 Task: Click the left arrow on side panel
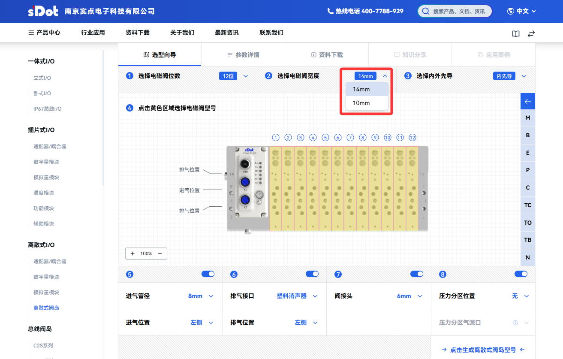[527, 102]
